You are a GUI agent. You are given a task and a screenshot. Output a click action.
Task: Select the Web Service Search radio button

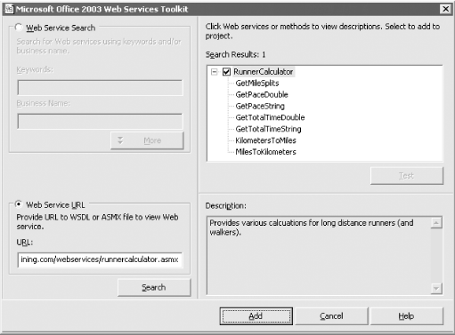tap(19, 28)
